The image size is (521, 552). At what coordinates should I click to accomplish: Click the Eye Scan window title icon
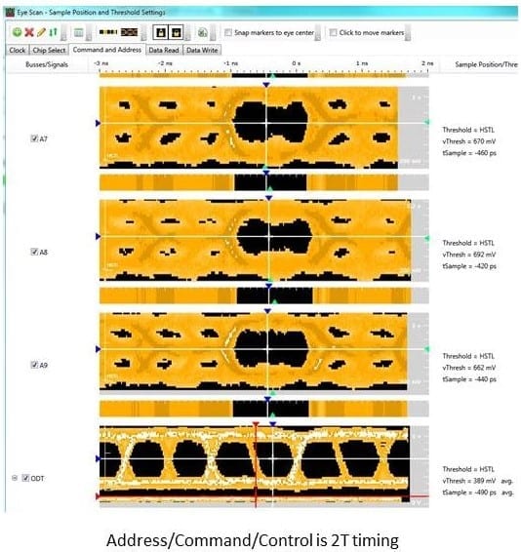pyautogui.click(x=10, y=13)
